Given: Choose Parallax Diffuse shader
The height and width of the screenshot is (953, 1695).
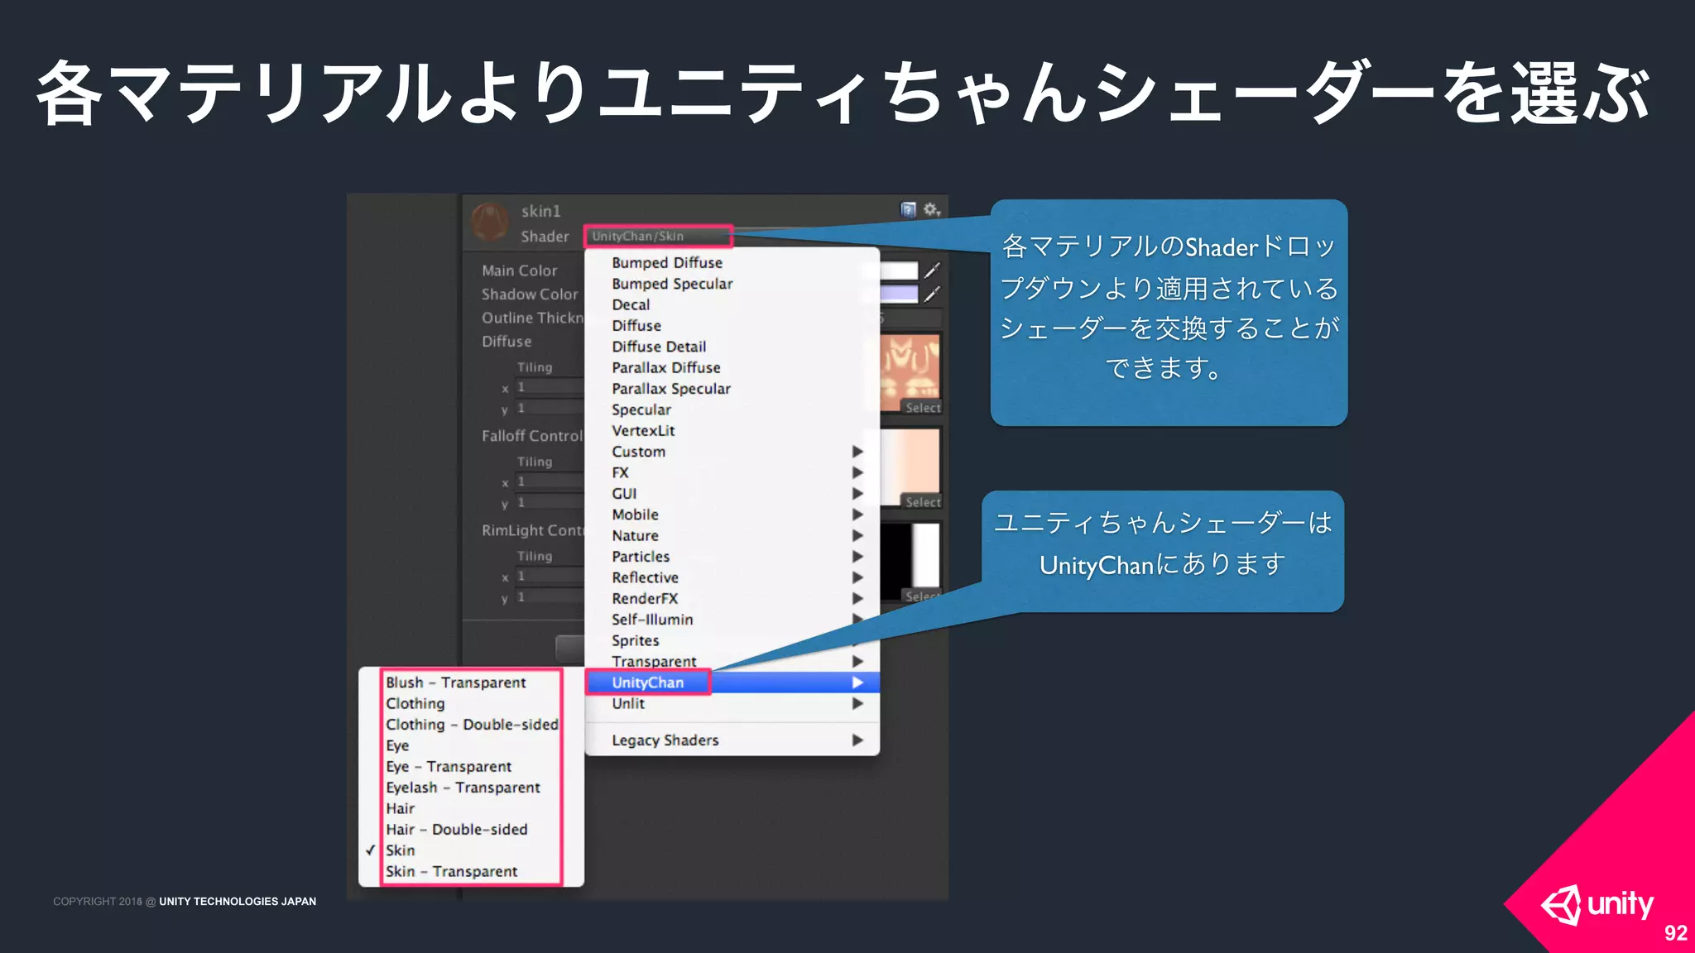Looking at the screenshot, I should pyautogui.click(x=732, y=367).
